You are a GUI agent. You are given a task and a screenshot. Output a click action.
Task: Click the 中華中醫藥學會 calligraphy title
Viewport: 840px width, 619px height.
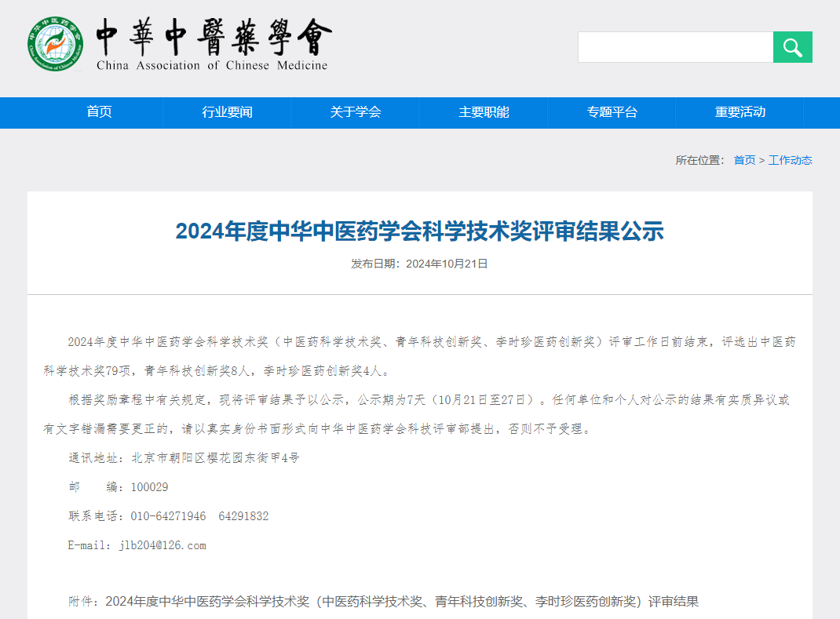click(214, 36)
